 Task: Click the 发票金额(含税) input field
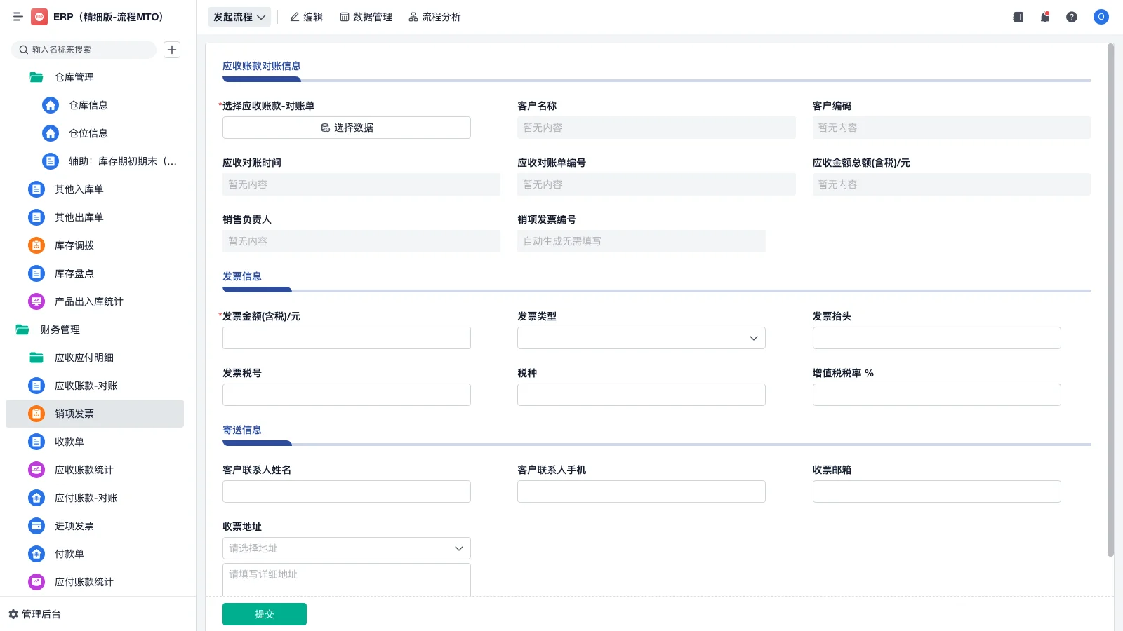[346, 338]
